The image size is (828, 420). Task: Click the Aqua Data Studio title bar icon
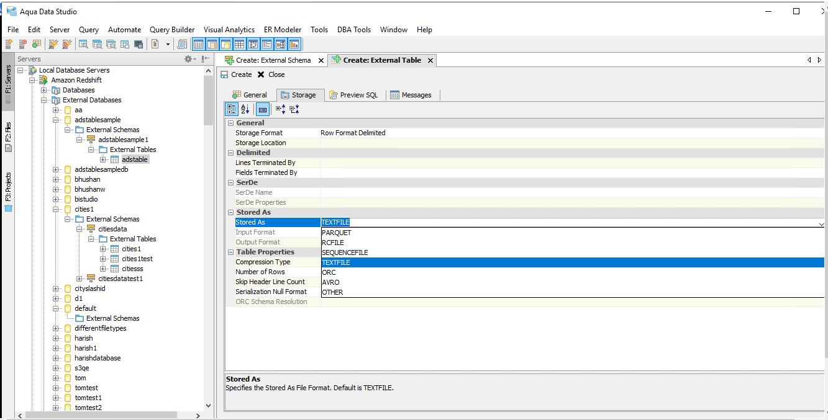[x=11, y=11]
